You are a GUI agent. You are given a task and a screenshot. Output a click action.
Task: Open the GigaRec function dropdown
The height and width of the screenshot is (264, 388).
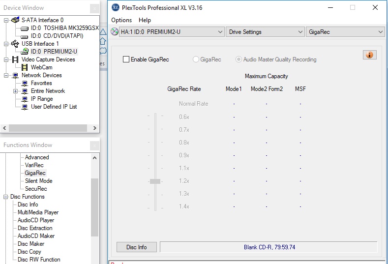pyautogui.click(x=345, y=32)
